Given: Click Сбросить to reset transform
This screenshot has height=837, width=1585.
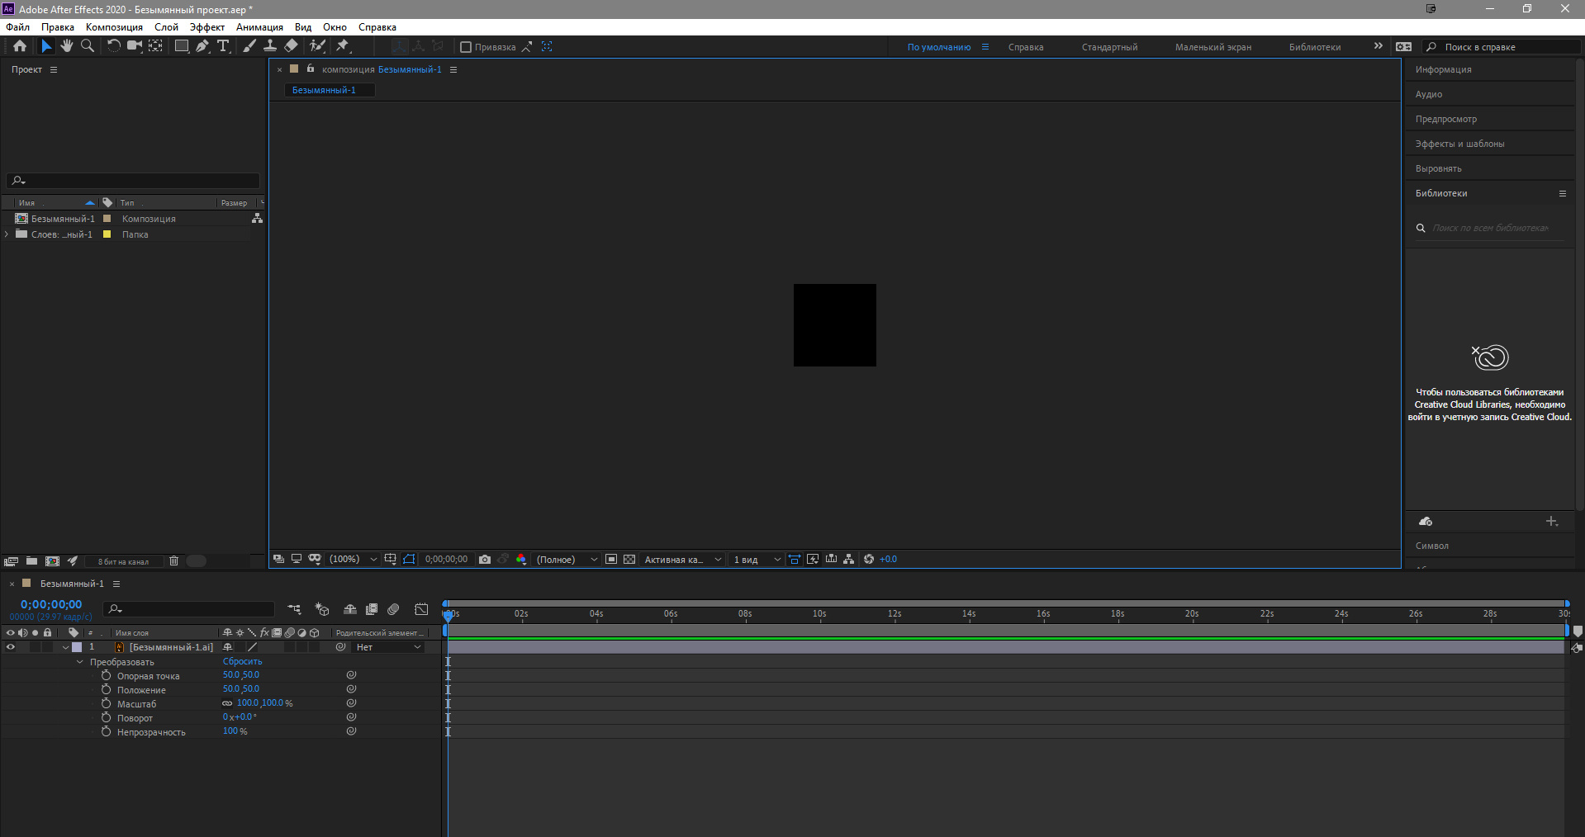Looking at the screenshot, I should pos(242,661).
